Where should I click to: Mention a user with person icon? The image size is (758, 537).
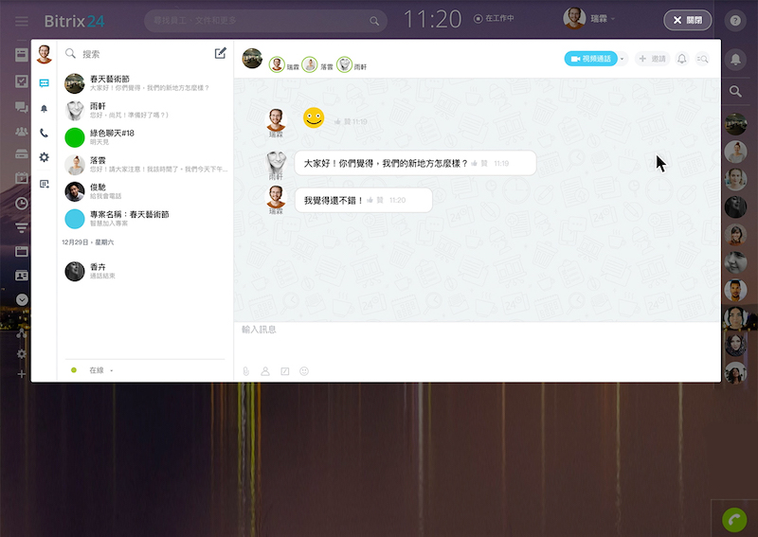tap(265, 371)
